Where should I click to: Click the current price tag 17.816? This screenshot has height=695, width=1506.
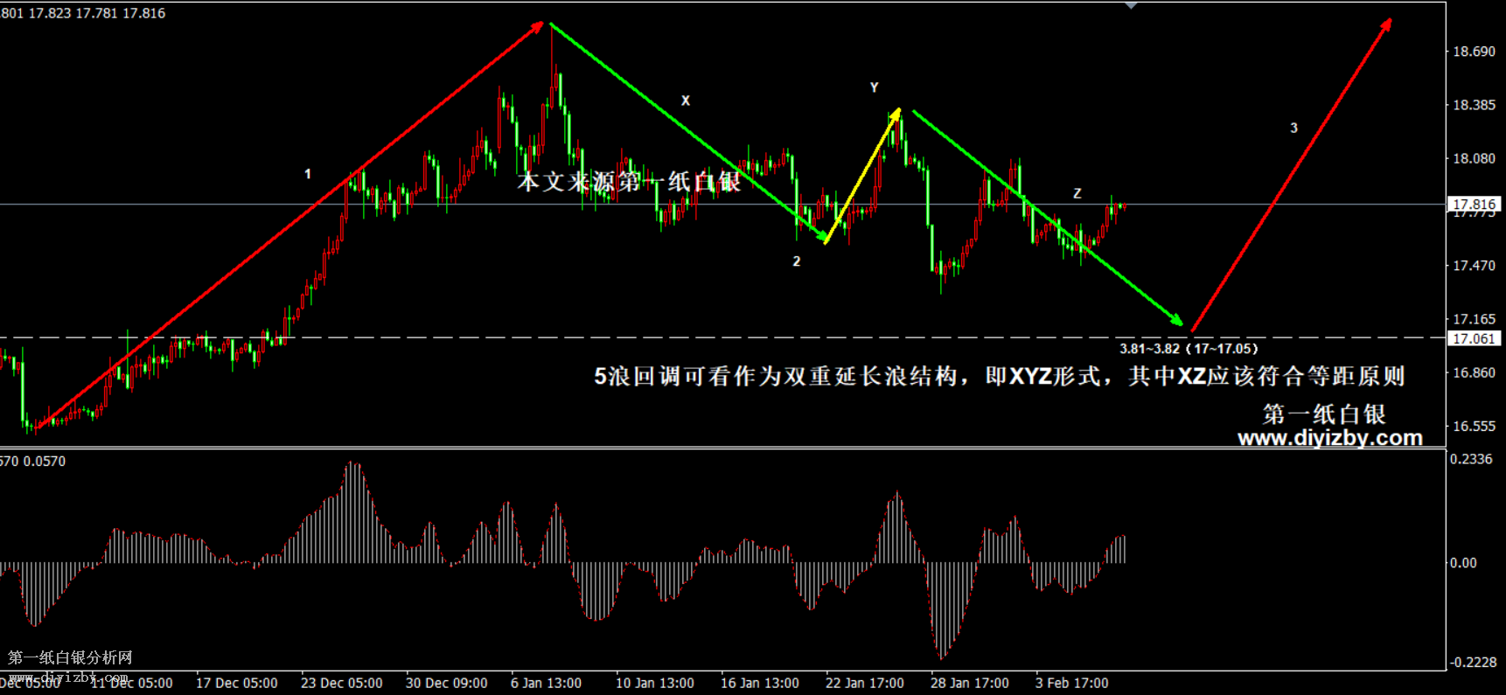click(1474, 205)
